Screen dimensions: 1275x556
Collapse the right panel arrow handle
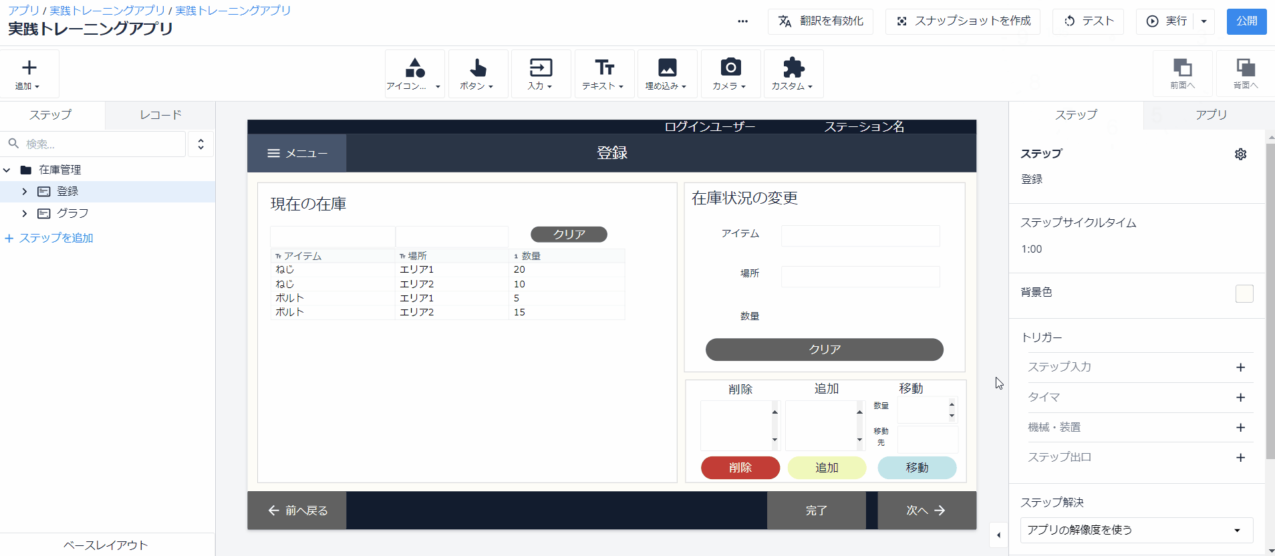point(998,535)
